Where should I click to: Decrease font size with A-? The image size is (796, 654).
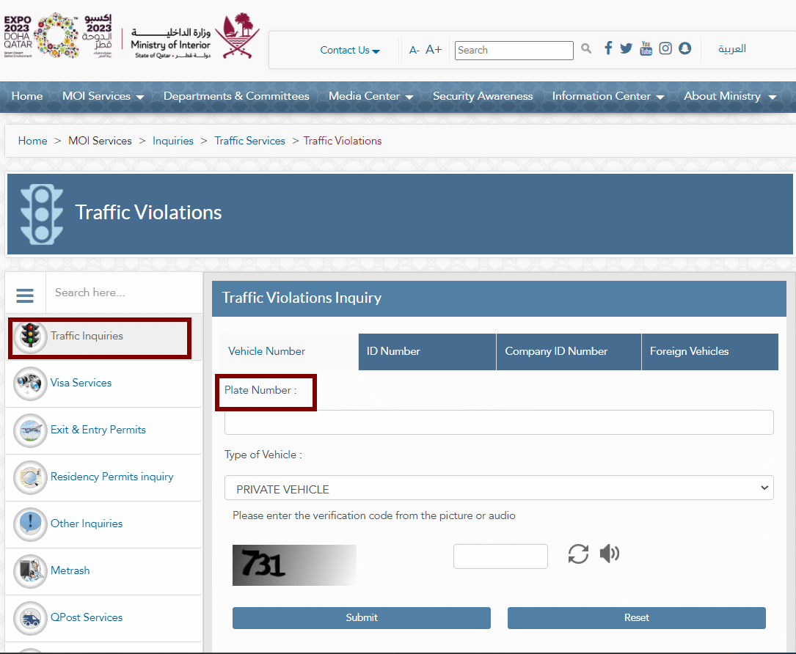pyautogui.click(x=413, y=50)
